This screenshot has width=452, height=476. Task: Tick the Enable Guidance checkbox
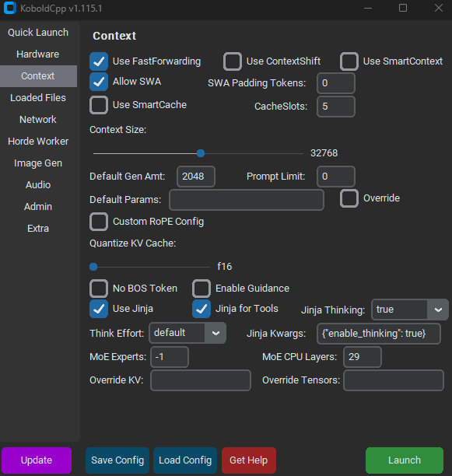click(201, 289)
